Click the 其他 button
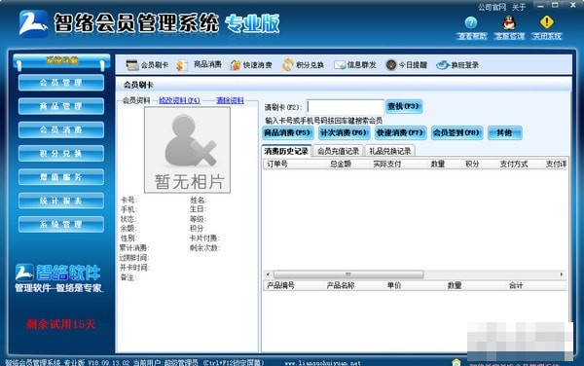 (x=504, y=132)
